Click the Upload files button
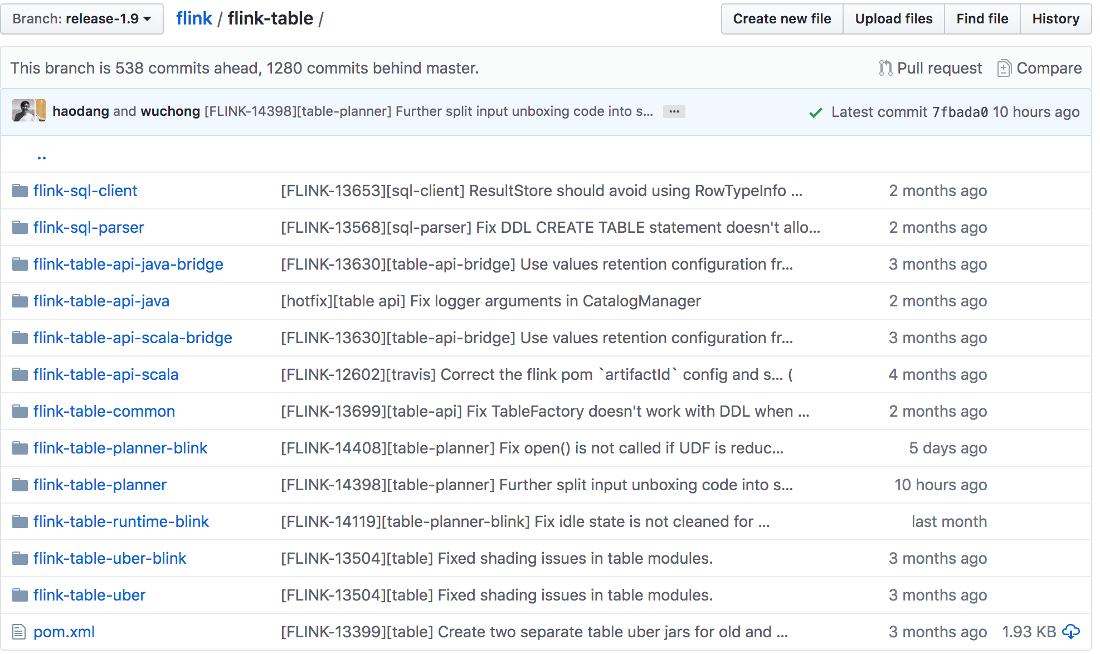Image resolution: width=1100 pixels, height=654 pixels. pyautogui.click(x=893, y=19)
